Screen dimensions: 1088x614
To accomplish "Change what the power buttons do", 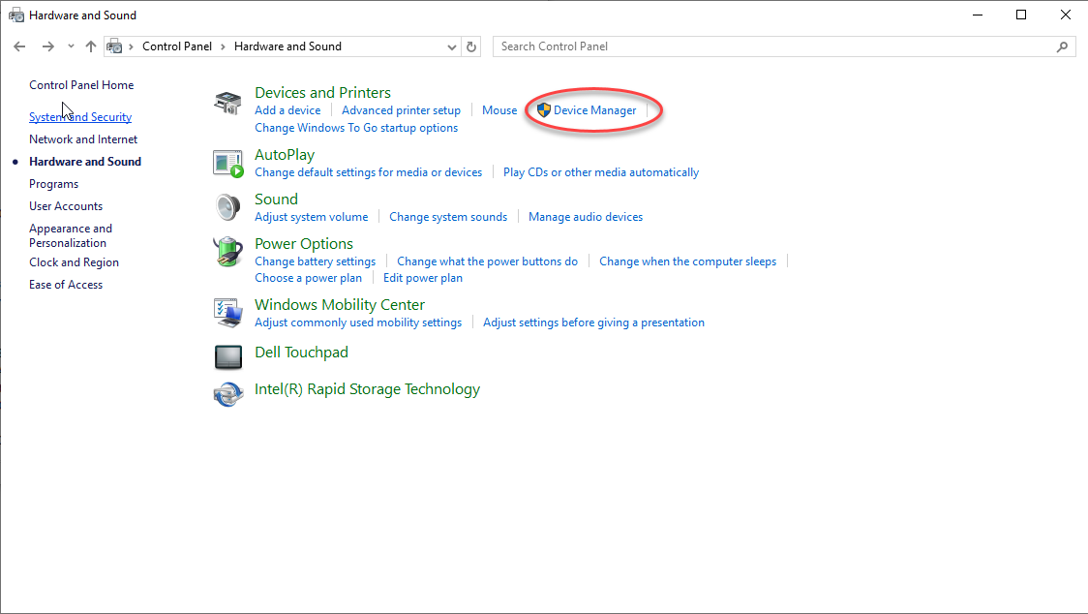I will coord(487,261).
